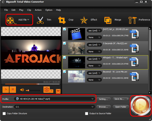The height and width of the screenshot is (121, 152).
Task: Click the Add File film reel icon
Action: (11, 20)
